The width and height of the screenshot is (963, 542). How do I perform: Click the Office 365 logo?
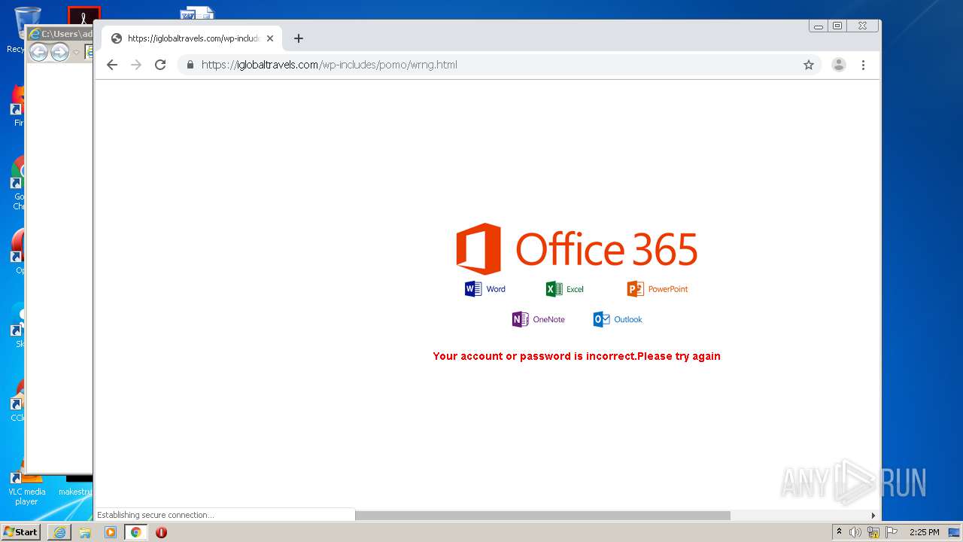click(x=577, y=248)
